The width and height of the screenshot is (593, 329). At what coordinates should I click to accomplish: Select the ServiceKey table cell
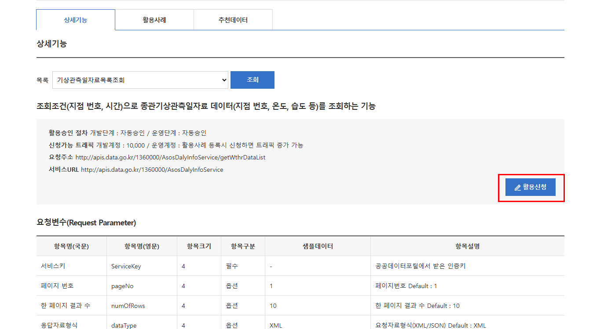(142, 266)
